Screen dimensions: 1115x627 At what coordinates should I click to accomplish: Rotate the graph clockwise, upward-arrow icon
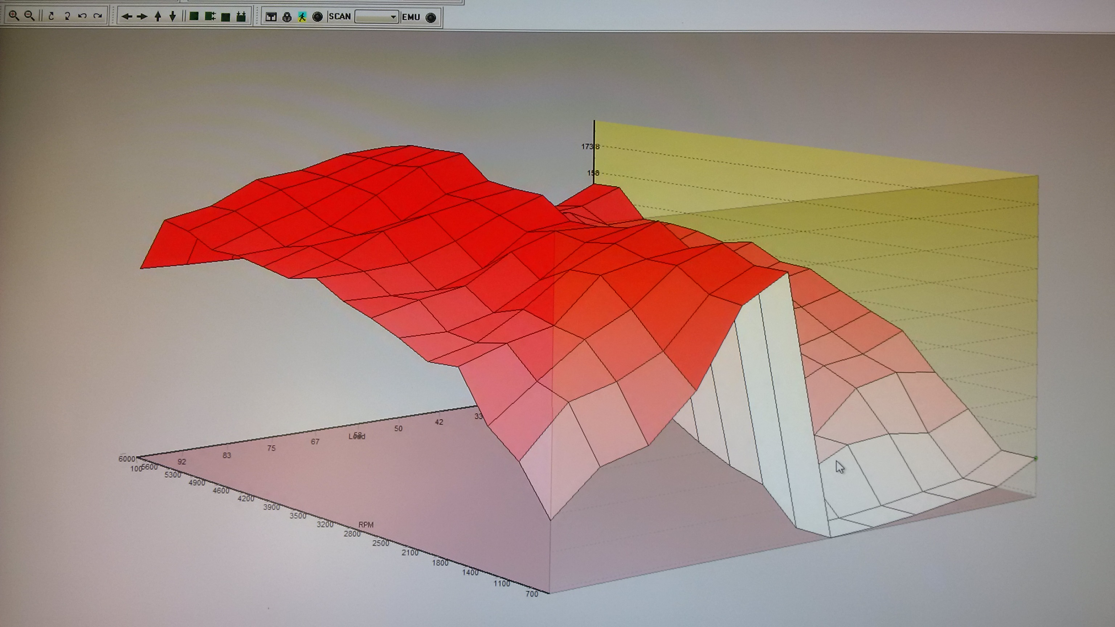pos(51,16)
